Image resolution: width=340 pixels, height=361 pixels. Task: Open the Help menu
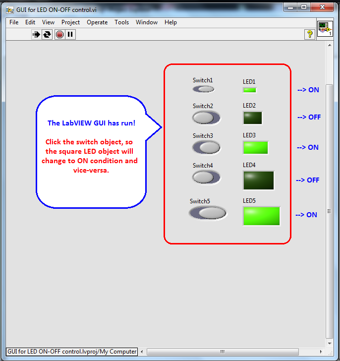coord(170,22)
